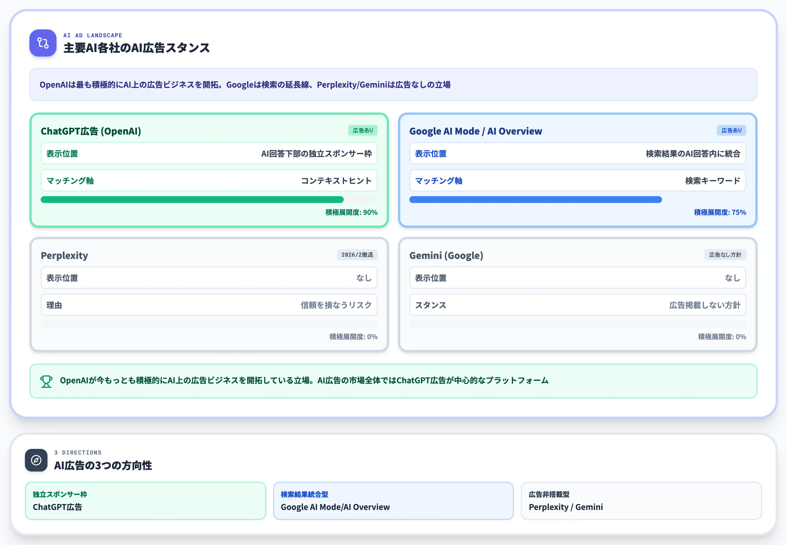Screen dimensions: 787x545
Task: Click the heading AI広告の3つの方向性
Action: click(103, 466)
